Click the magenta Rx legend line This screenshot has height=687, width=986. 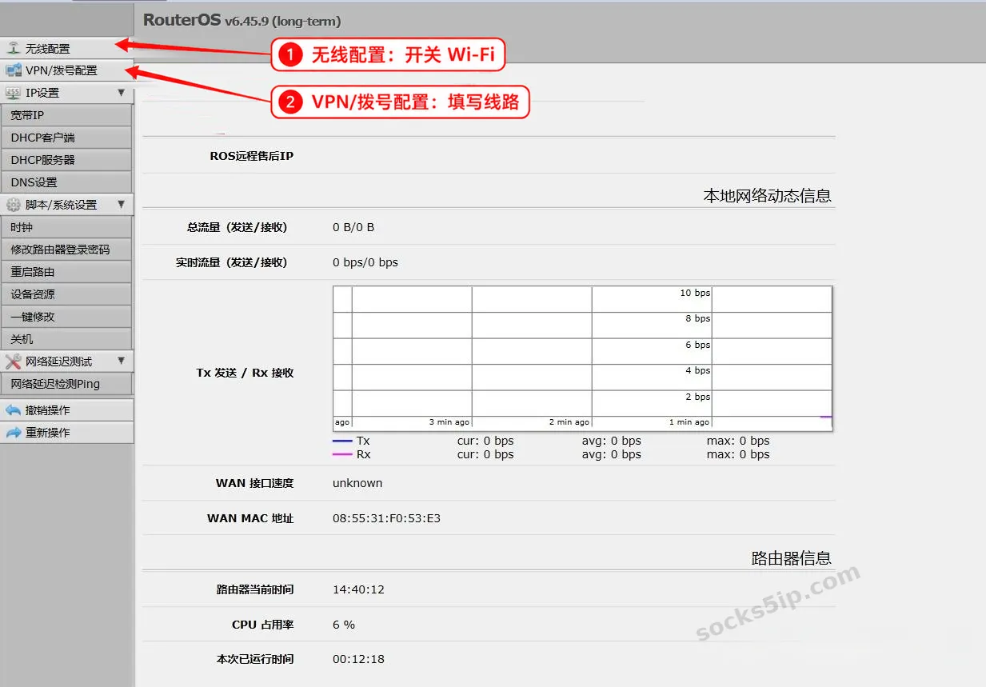[x=342, y=454]
